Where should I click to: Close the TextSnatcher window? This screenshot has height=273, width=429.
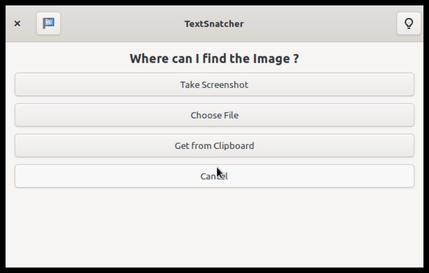coord(17,24)
